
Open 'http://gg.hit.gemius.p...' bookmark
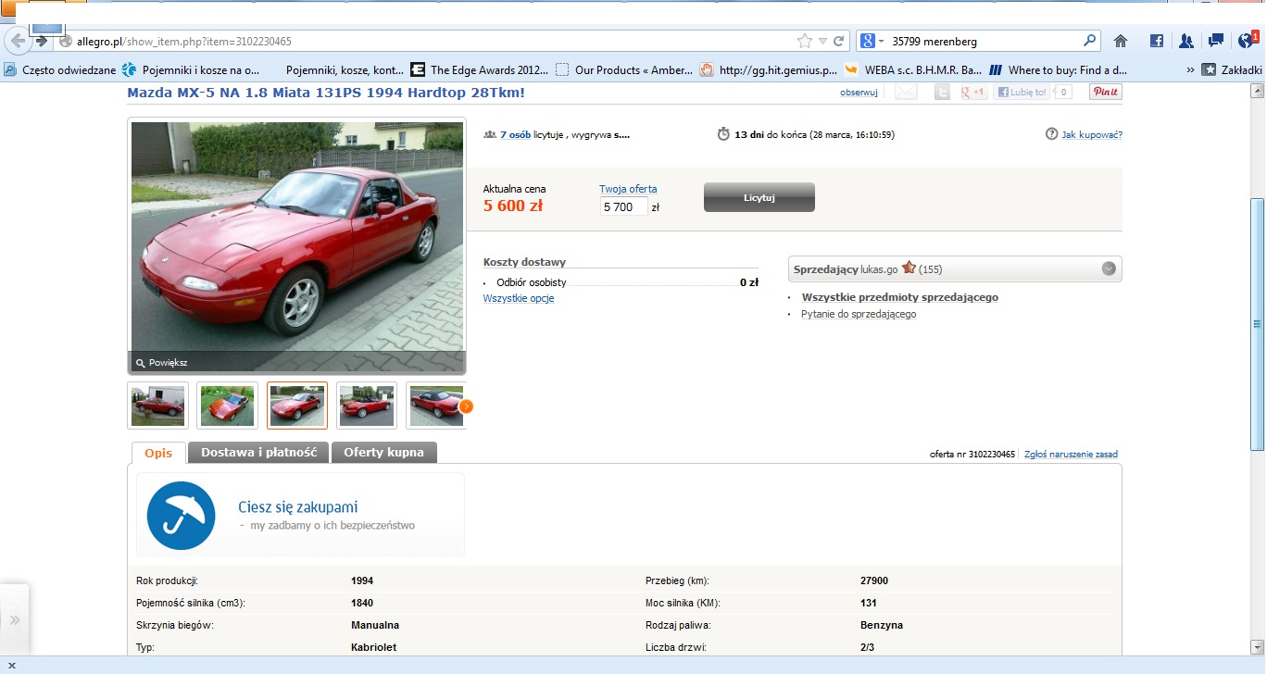[x=768, y=69]
